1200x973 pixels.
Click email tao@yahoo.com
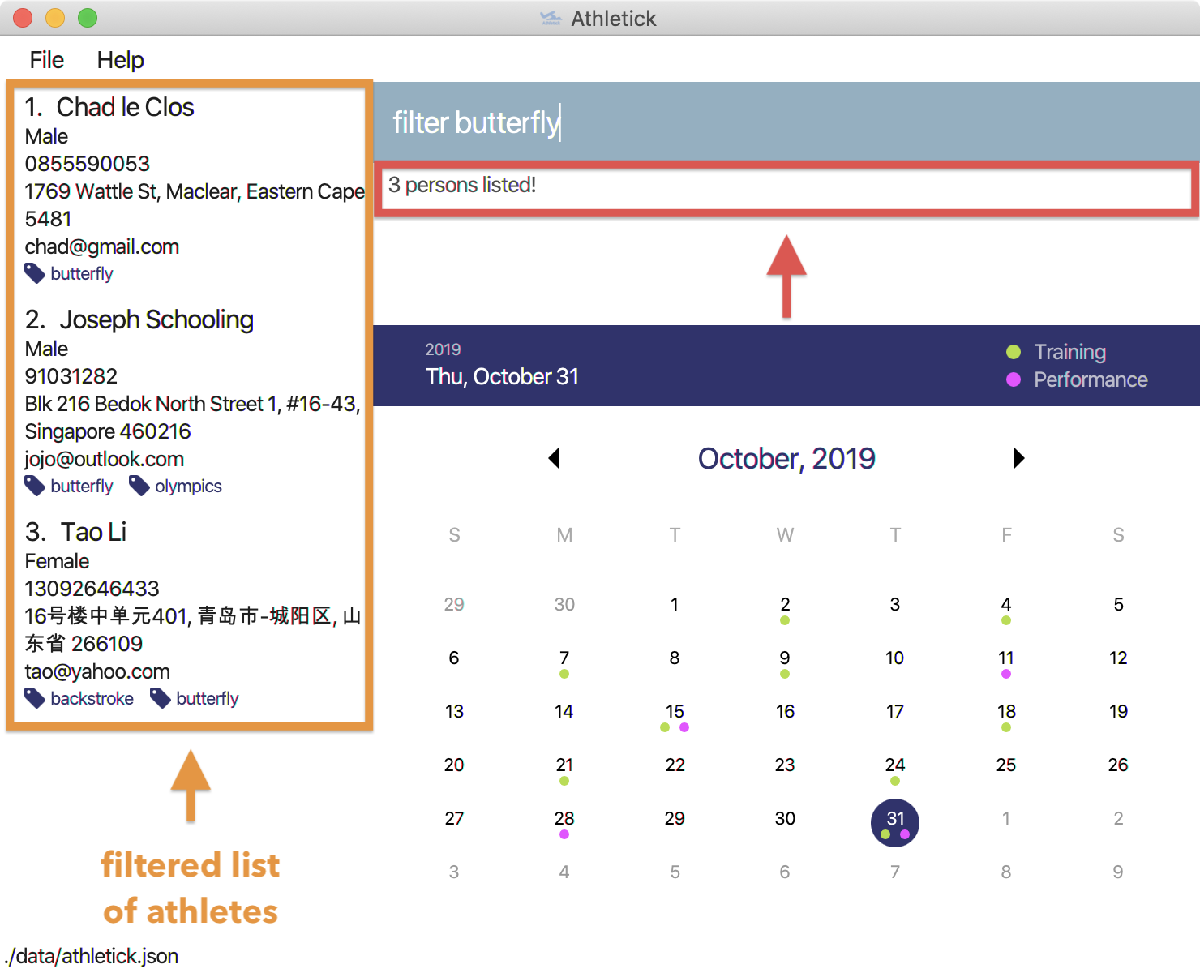[97, 671]
